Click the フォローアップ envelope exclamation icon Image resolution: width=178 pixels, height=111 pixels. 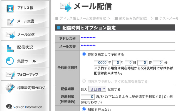point(10,75)
